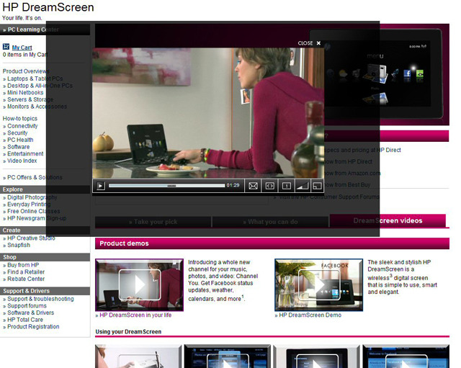This screenshot has width=461, height=368.
Task: Open Connectivity how-to topic
Action: click(x=22, y=126)
